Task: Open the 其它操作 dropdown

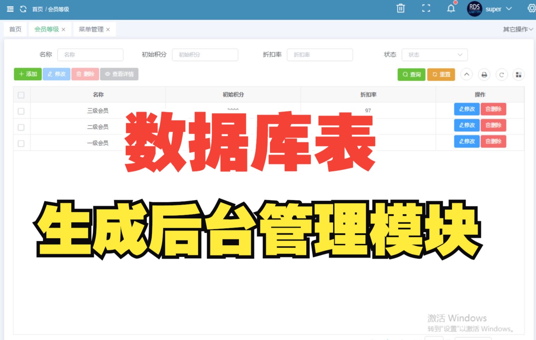Action: 518,29
